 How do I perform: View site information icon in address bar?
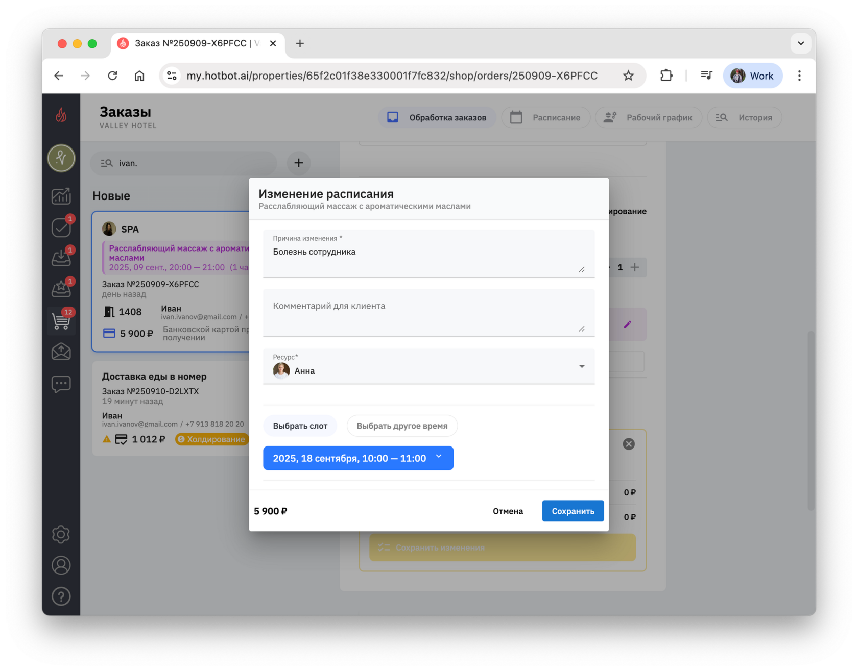click(x=172, y=76)
